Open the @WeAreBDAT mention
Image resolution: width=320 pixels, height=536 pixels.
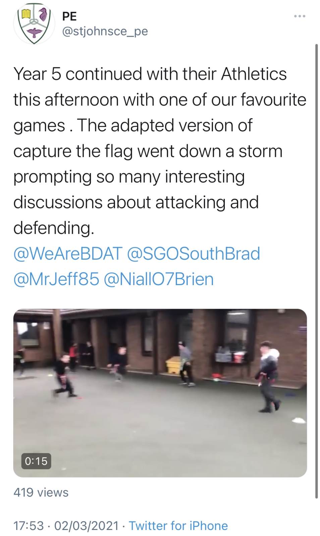(x=68, y=254)
